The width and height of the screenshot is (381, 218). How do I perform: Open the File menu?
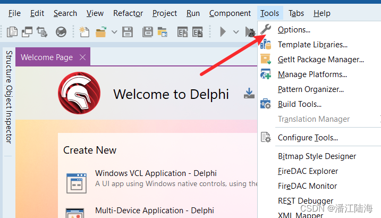[x=14, y=13]
